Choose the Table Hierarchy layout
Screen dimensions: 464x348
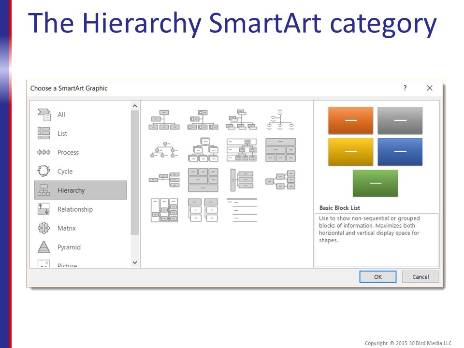[x=280, y=150]
